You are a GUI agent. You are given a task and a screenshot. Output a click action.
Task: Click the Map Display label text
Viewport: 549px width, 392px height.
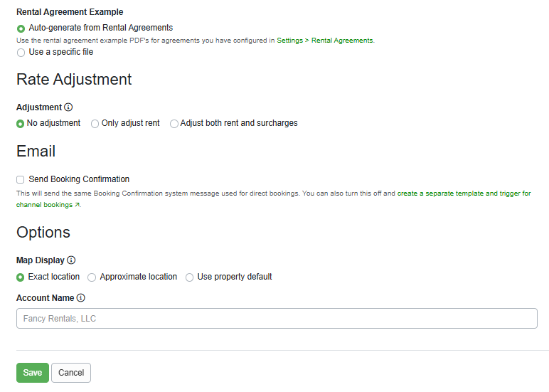coord(41,260)
